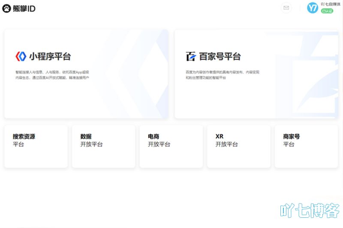Click the bear paw logo icon
The image size is (343, 228).
click(6, 8)
